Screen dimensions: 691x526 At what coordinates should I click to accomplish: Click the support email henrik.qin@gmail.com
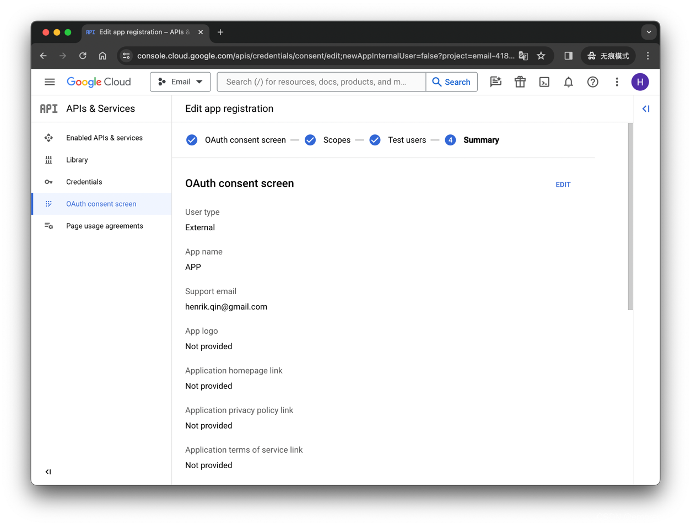[x=226, y=307]
